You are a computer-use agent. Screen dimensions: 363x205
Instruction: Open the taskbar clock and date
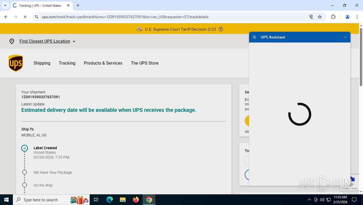coord(340,200)
